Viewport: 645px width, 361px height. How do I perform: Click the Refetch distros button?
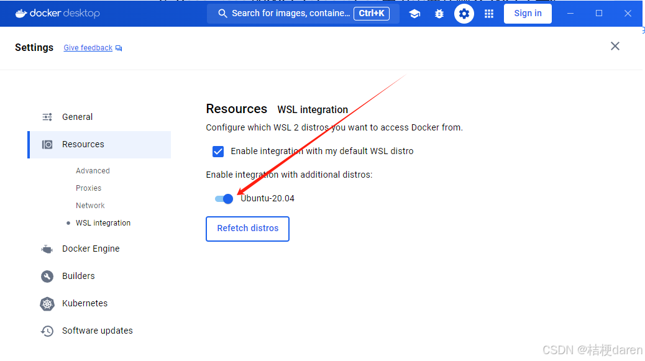tap(248, 229)
